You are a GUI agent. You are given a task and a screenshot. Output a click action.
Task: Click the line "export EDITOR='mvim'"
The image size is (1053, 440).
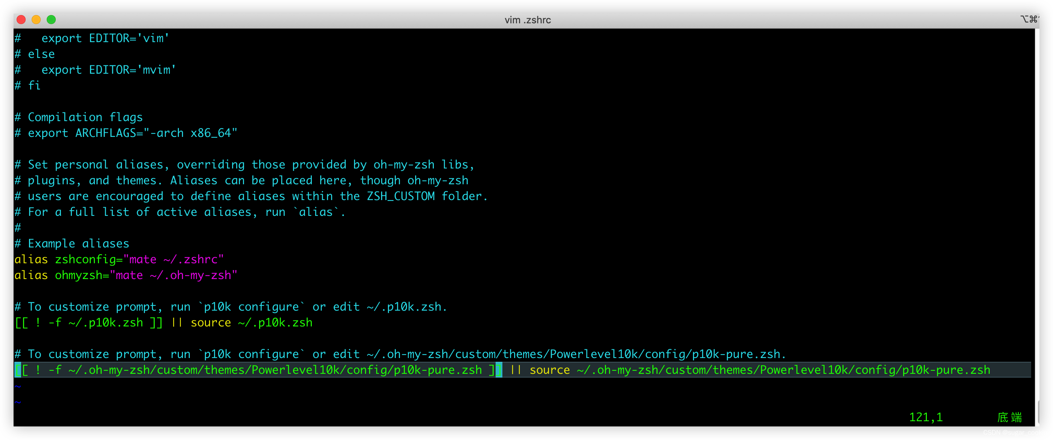click(x=95, y=70)
